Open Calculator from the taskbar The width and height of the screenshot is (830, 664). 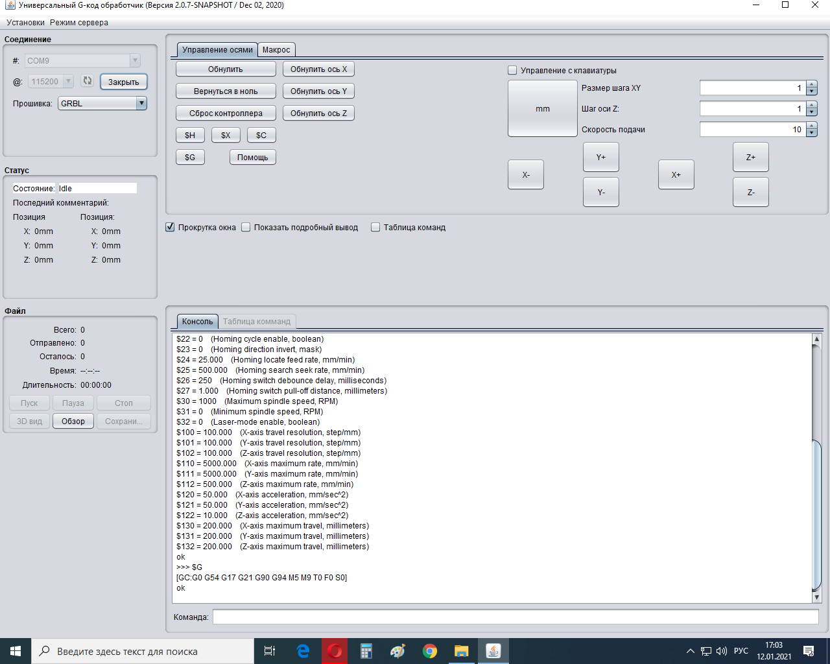point(366,651)
